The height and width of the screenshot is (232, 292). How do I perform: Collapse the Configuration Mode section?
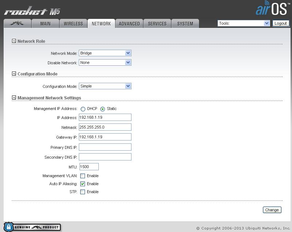[x=14, y=74]
